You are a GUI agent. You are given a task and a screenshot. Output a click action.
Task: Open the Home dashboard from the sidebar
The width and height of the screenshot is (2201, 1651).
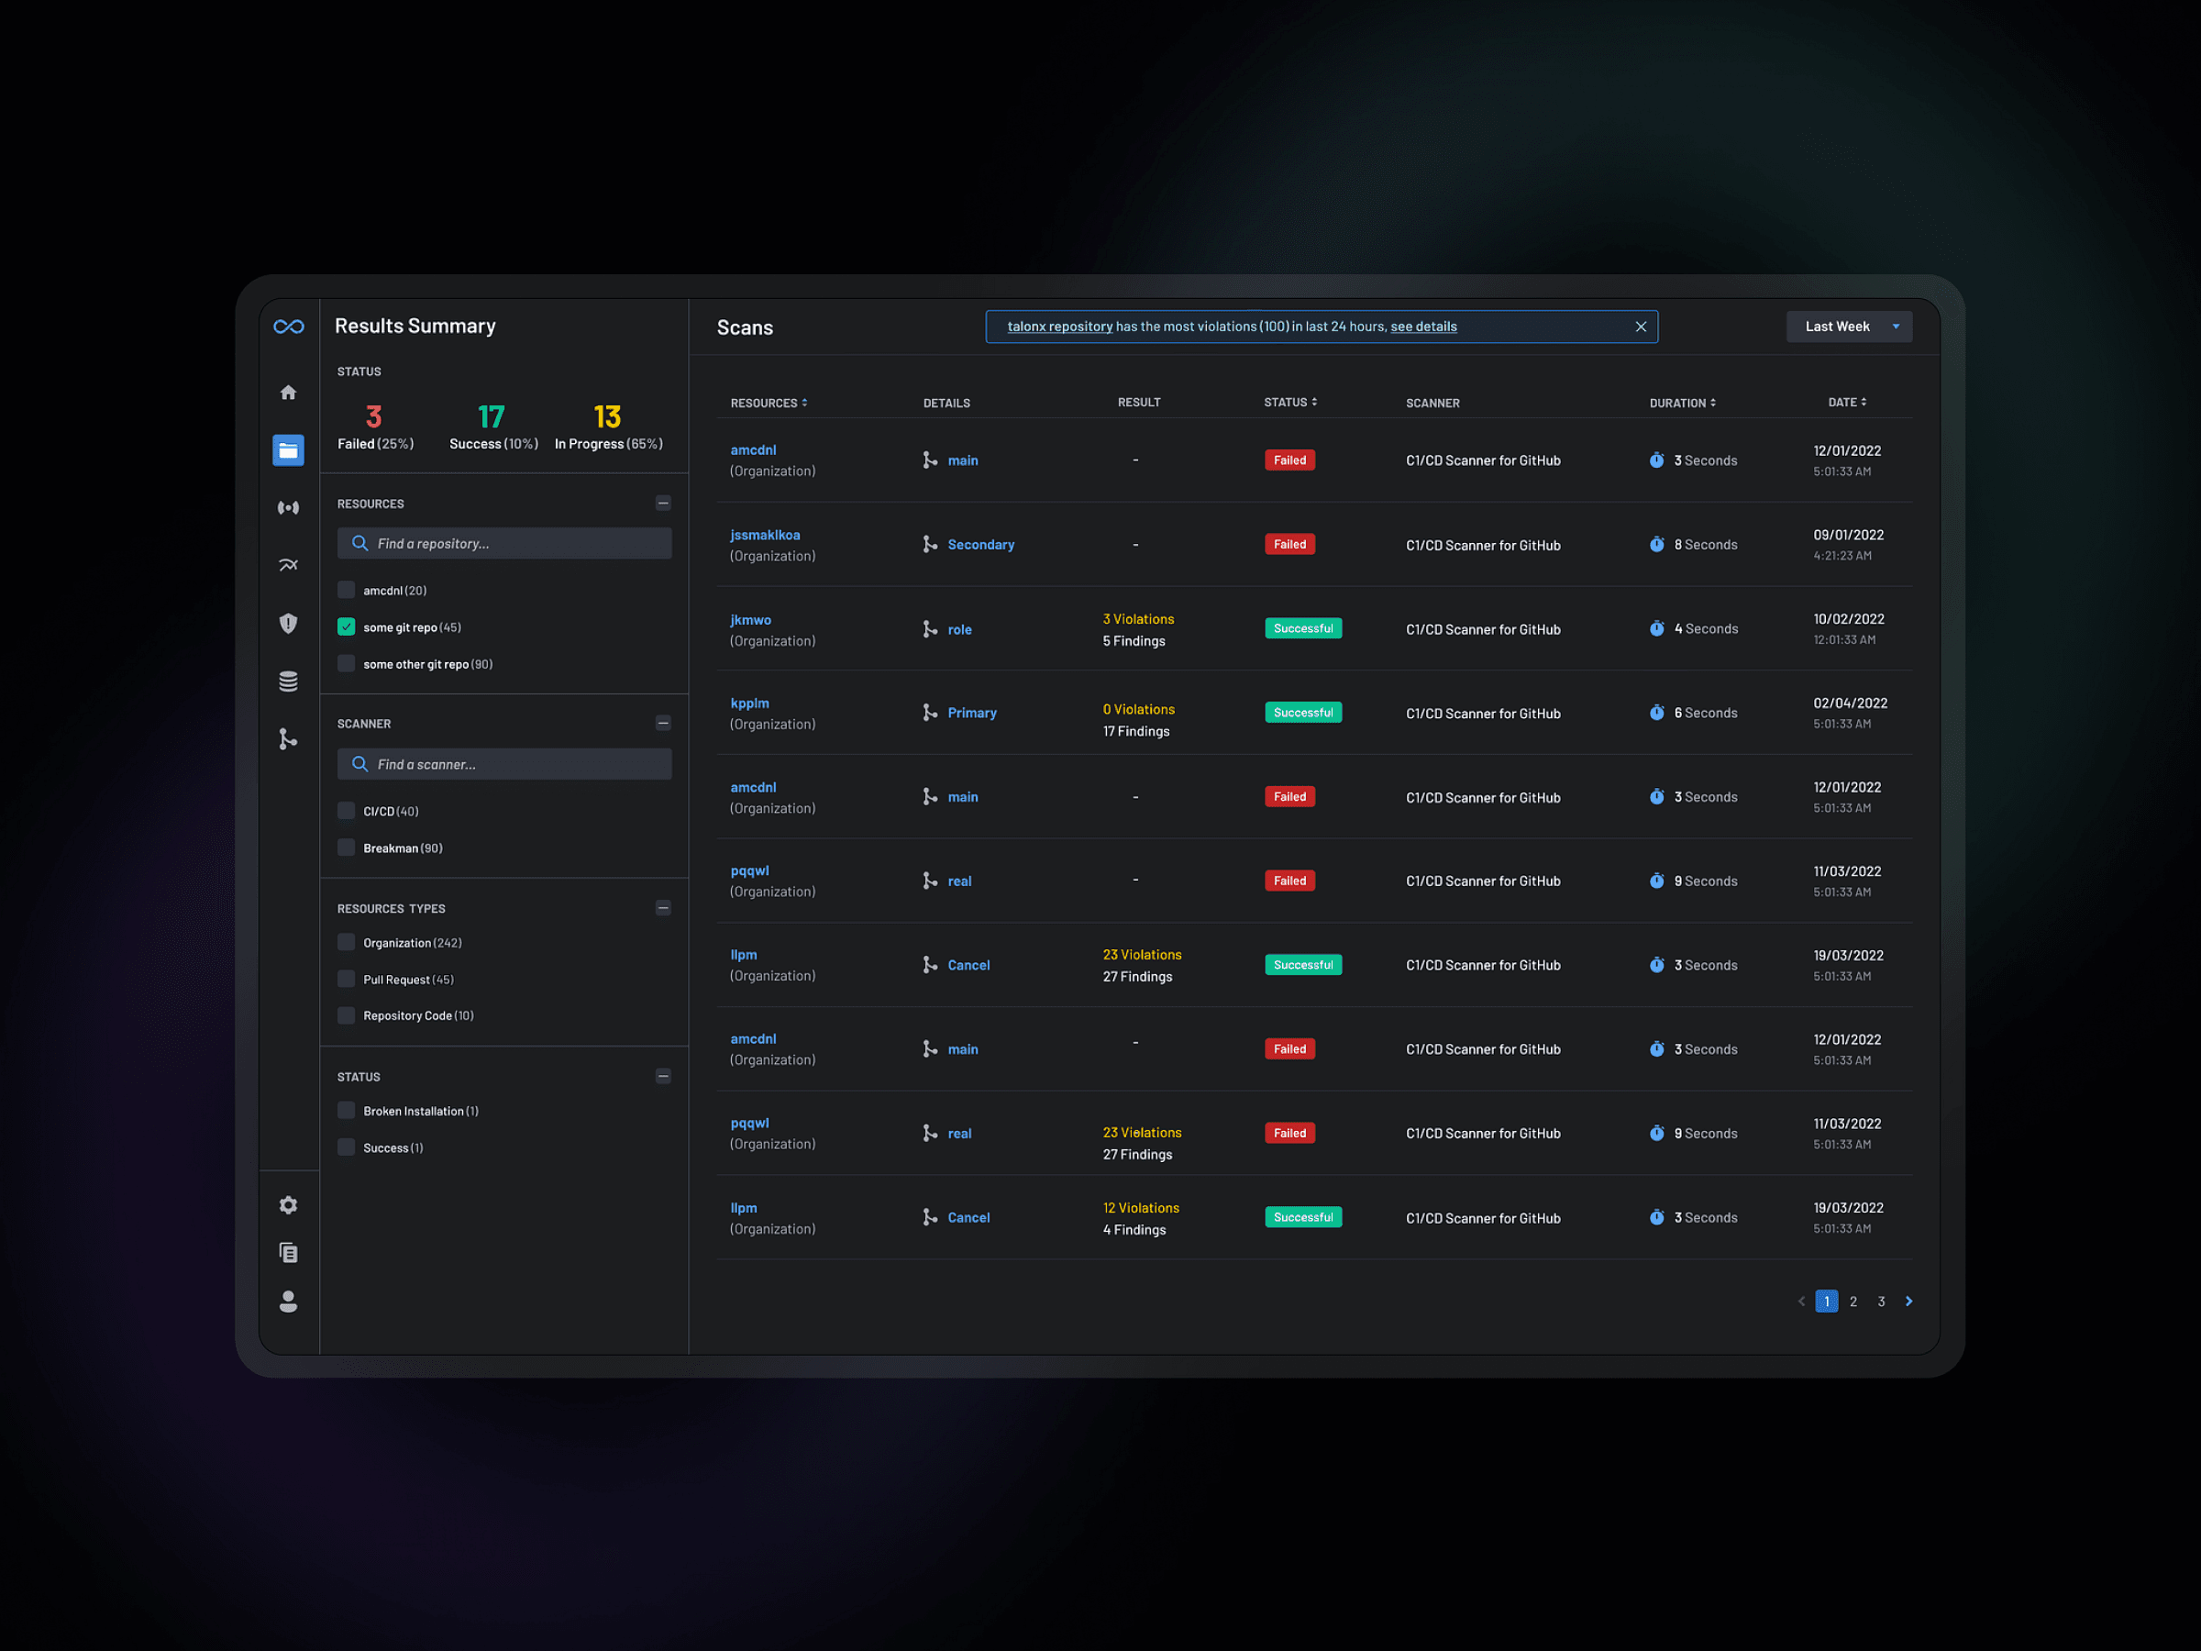coord(289,392)
